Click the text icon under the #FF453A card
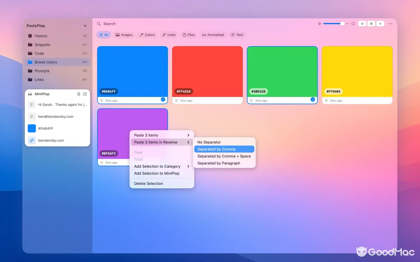Screen dimensions: 420x262 (177, 101)
